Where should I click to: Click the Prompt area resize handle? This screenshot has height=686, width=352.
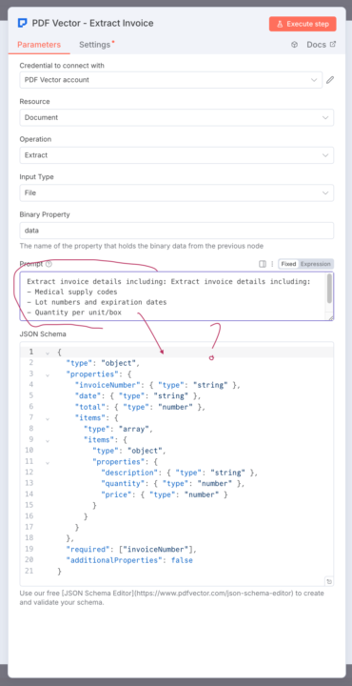coord(331,318)
